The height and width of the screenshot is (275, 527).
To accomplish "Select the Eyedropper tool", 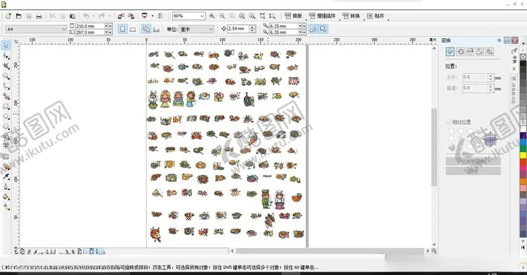I will click(x=6, y=177).
